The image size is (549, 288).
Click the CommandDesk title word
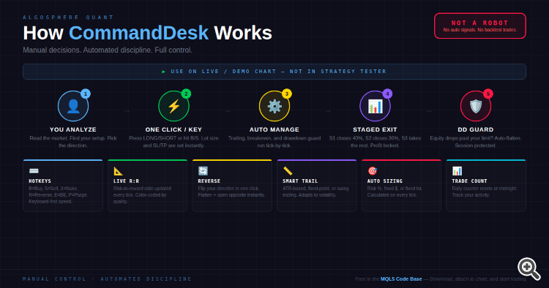coord(138,33)
